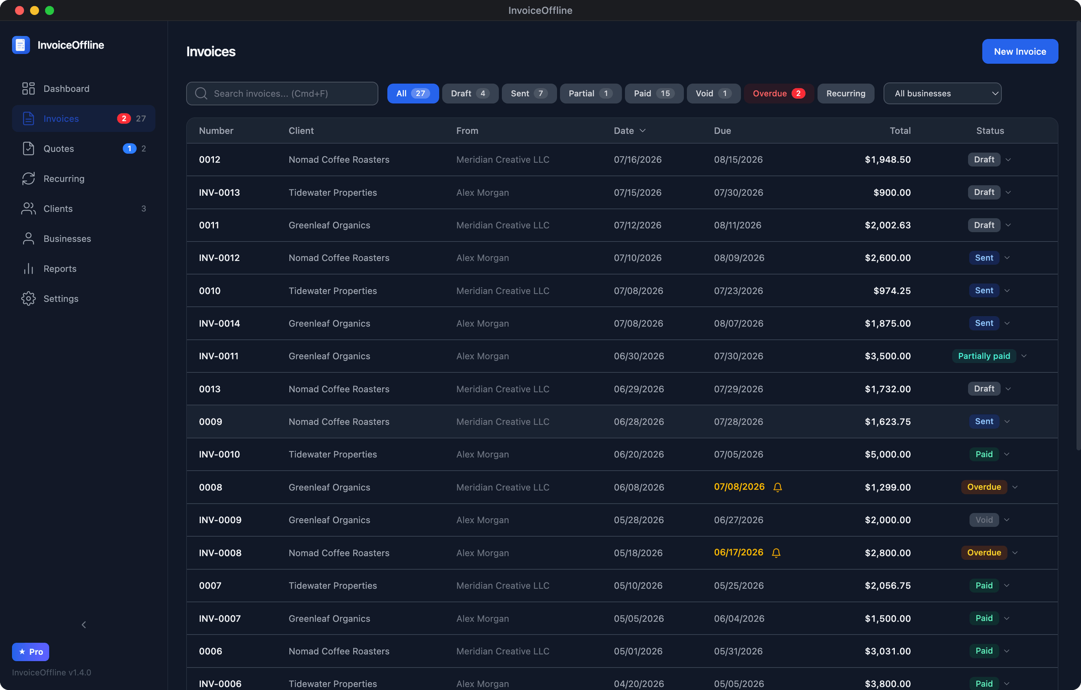
Task: Open Void status dropdown for INV-0009
Action: tap(1007, 520)
